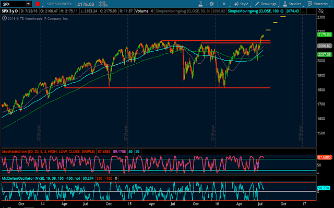Select the SimpleMovingAvg (CLOSE, 100, 0) label
Image resolution: width=334 pixels, height=208 pixels.
pyautogui.click(x=256, y=11)
